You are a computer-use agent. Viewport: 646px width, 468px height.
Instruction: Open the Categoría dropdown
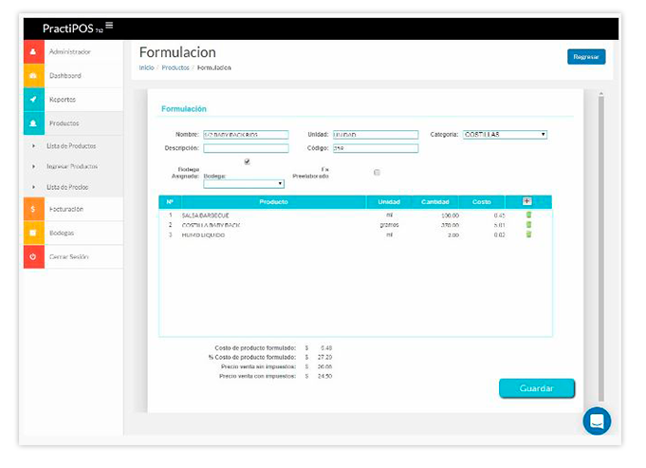(x=504, y=135)
